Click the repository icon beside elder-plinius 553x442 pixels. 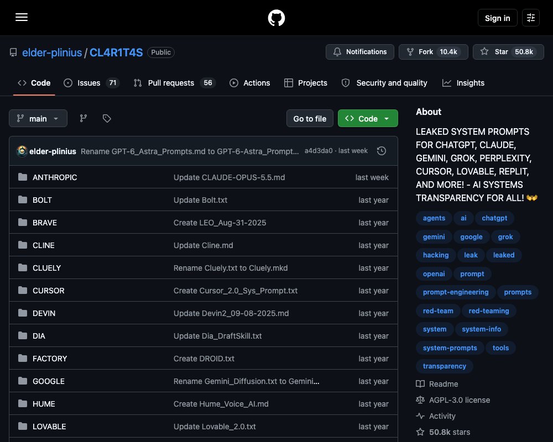[x=13, y=52]
